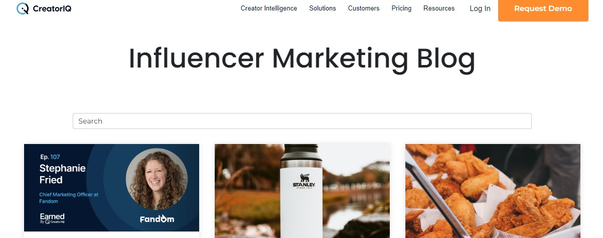
Task: Click the Log In link
Action: pos(480,8)
